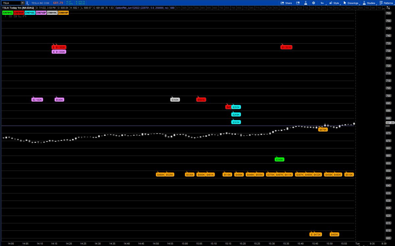Select the orange $458K bubble

[329, 175]
